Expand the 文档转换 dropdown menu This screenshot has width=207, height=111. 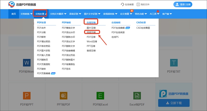click(x=26, y=14)
